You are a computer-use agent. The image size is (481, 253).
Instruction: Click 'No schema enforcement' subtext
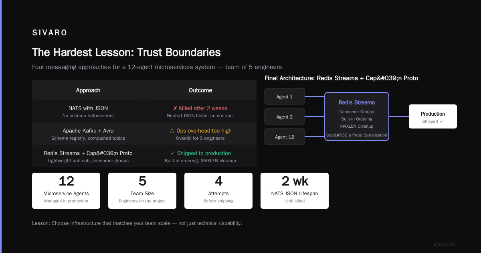pyautogui.click(x=88, y=116)
